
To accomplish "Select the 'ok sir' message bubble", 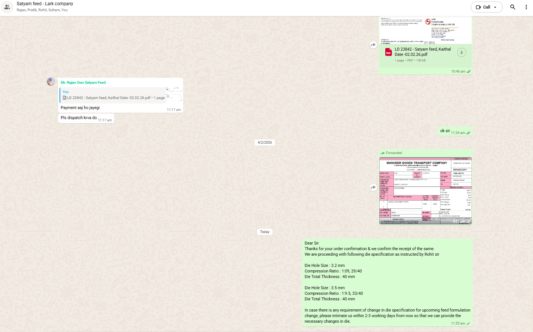I will (445, 131).
